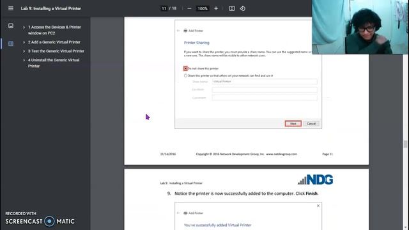Click the '11/14/2016' date in footer

(168, 154)
